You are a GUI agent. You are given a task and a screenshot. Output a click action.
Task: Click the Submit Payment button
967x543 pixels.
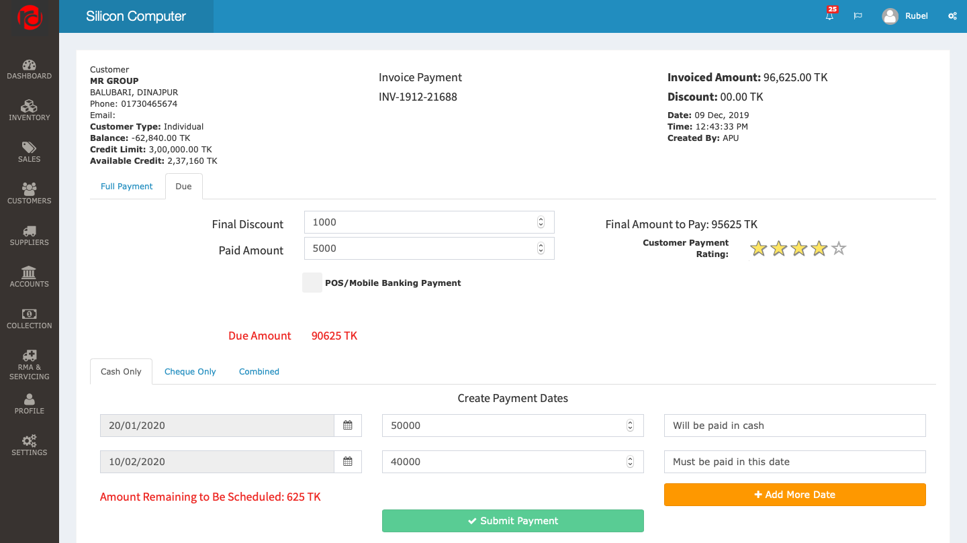(x=512, y=521)
